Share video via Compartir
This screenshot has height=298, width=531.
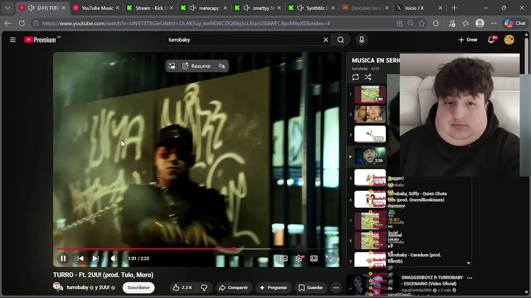coord(233,288)
